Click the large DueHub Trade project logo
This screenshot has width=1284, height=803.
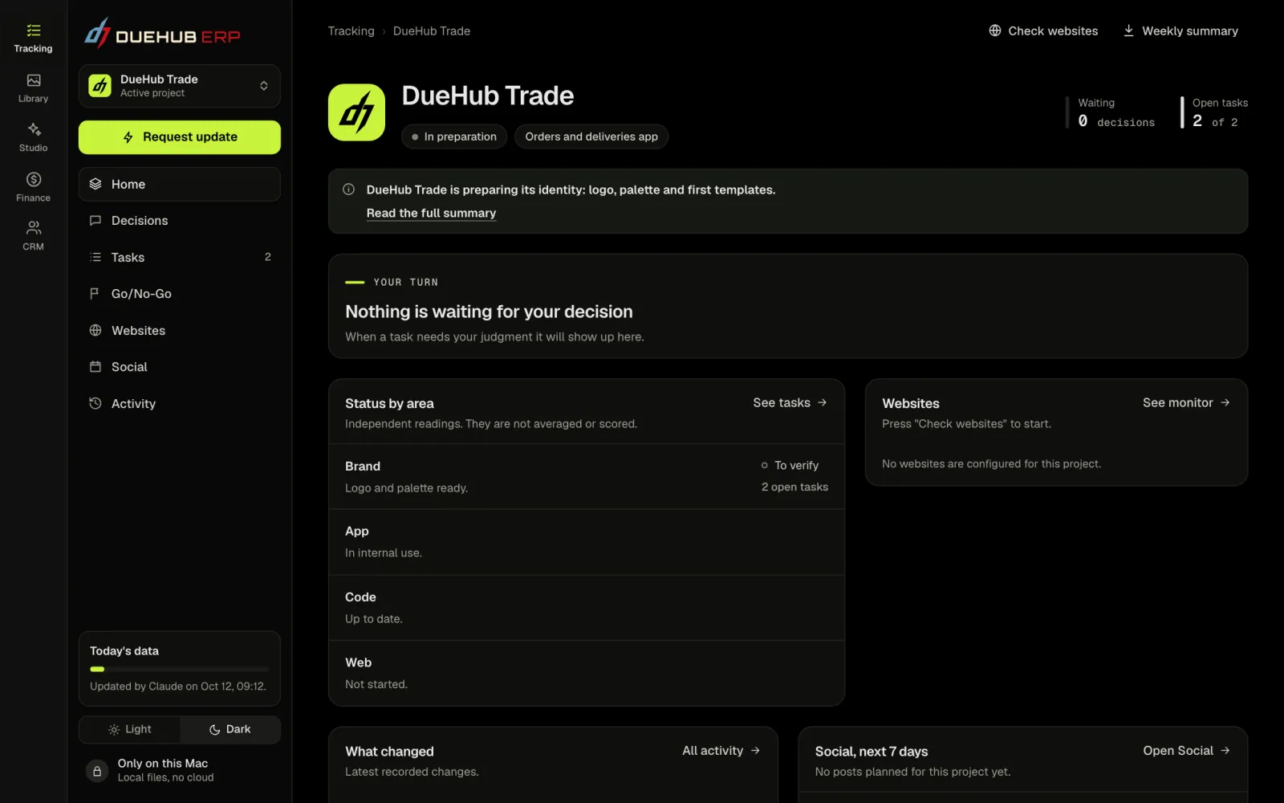click(x=356, y=112)
